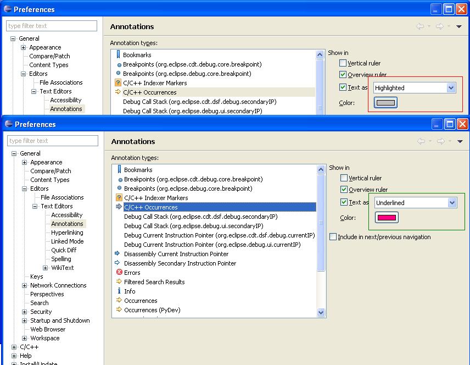Click the gray Color swatch button
470x365 pixels.
click(x=385, y=102)
